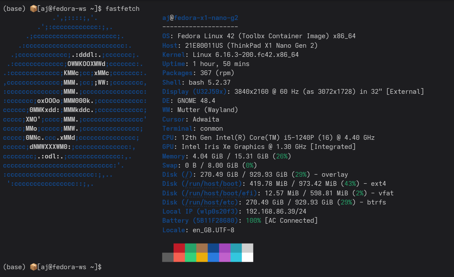Pick the yellow color swatch
Viewport: 454px width, 277px height.
coord(202,257)
